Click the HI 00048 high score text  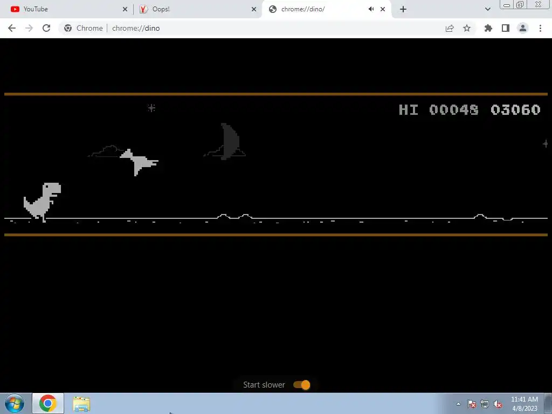click(439, 110)
